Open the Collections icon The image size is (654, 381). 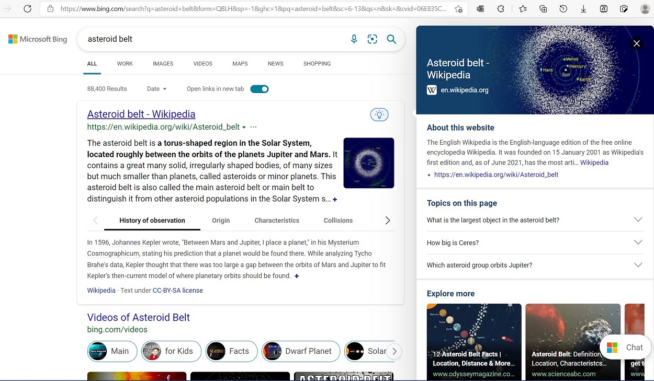point(543,9)
